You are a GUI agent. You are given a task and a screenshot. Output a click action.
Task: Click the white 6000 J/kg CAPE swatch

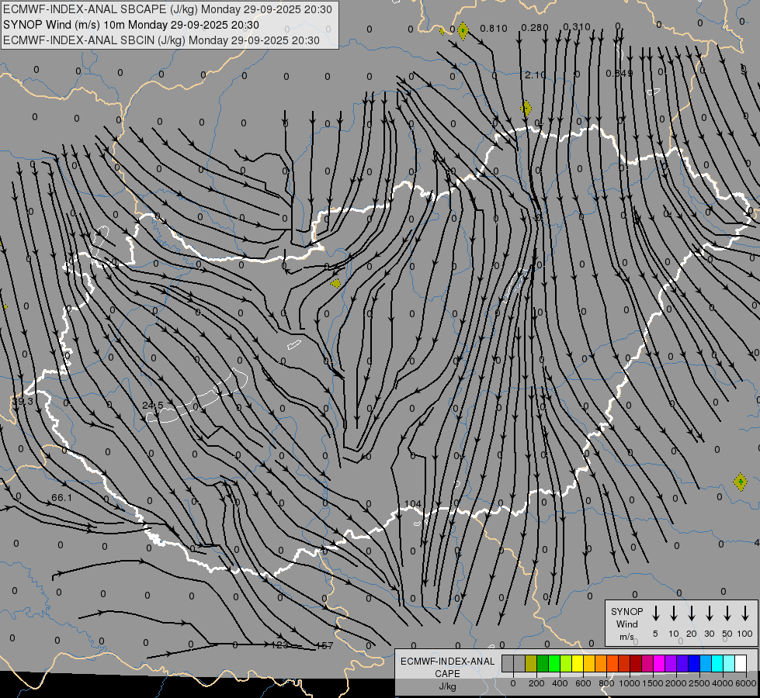pyautogui.click(x=741, y=663)
